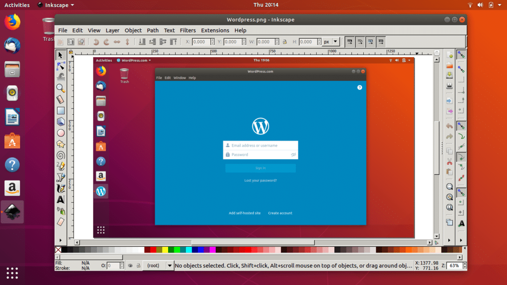Select the Node edit tool
The height and width of the screenshot is (285, 507).
(61, 66)
